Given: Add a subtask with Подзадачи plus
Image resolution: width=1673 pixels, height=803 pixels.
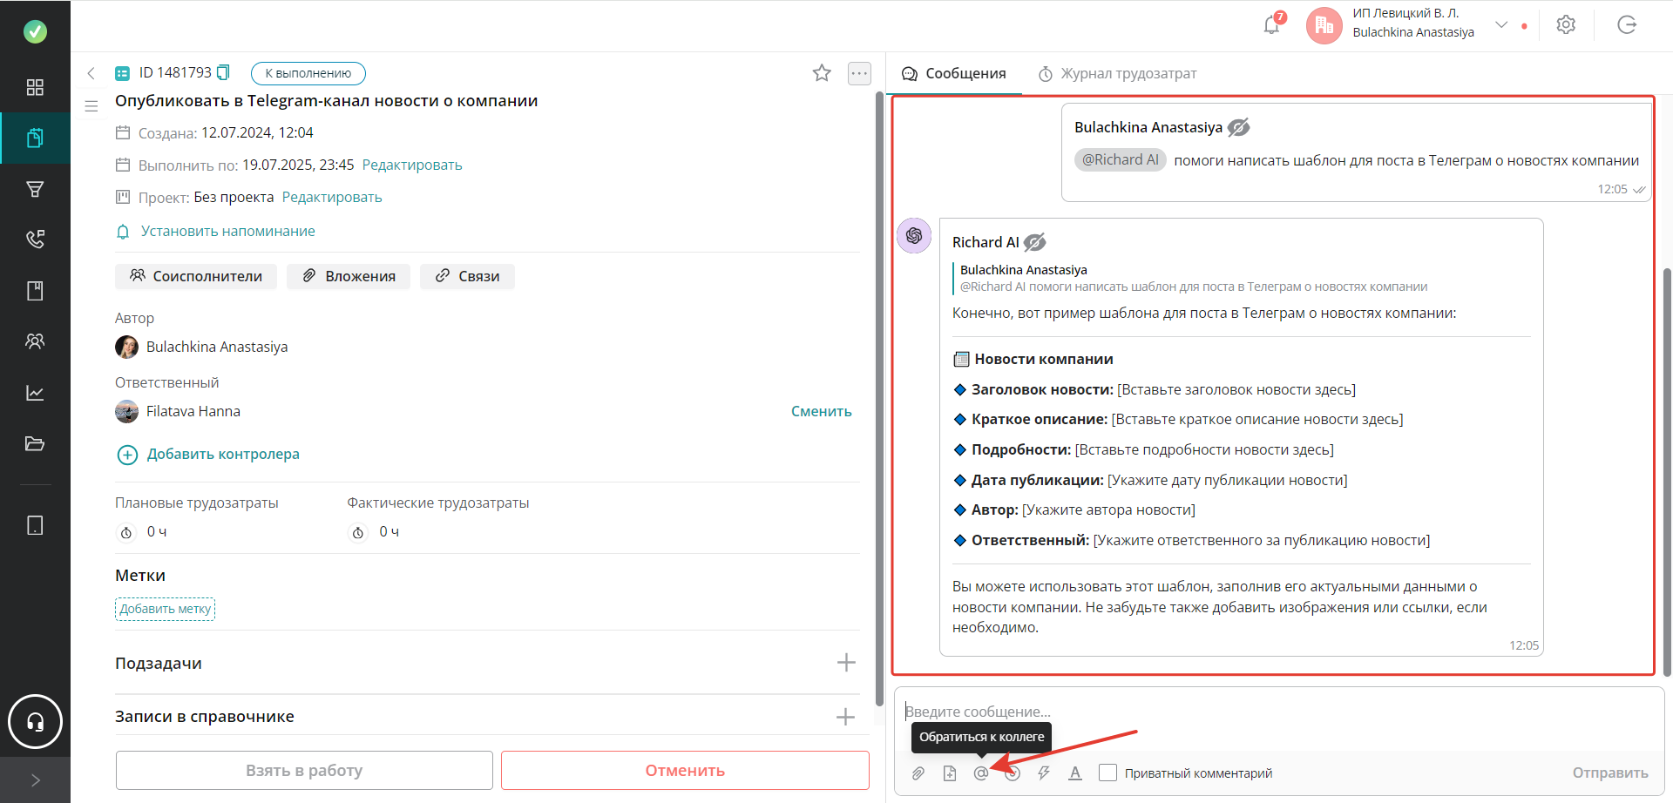Looking at the screenshot, I should click(x=846, y=663).
